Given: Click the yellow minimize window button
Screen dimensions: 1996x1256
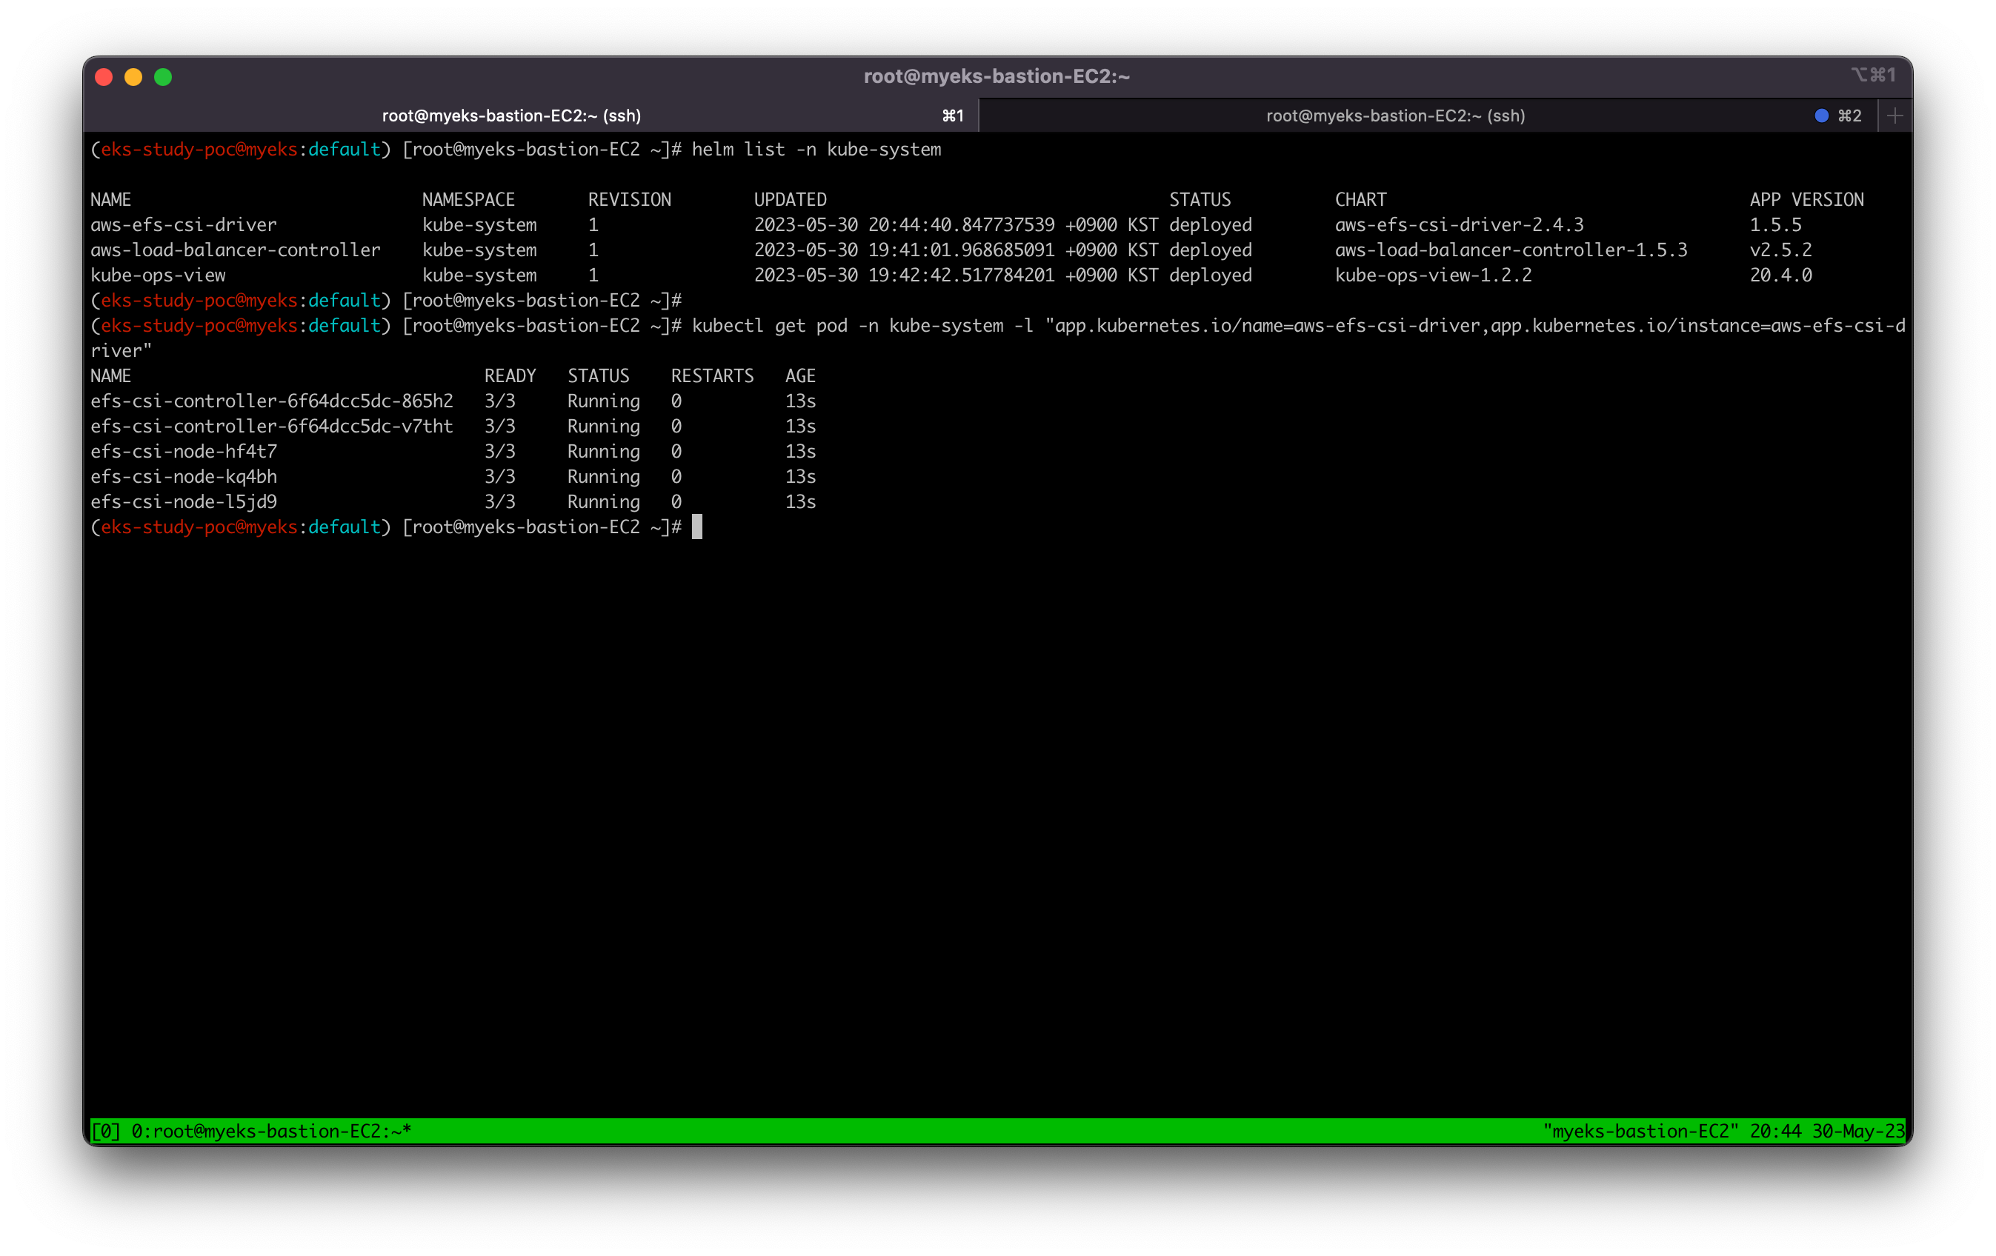Looking at the screenshot, I should pyautogui.click(x=133, y=77).
